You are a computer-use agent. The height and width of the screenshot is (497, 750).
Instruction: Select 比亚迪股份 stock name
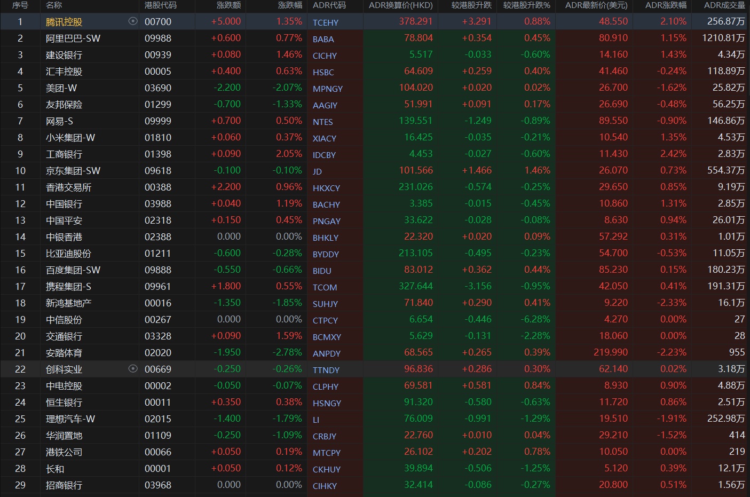tap(69, 254)
